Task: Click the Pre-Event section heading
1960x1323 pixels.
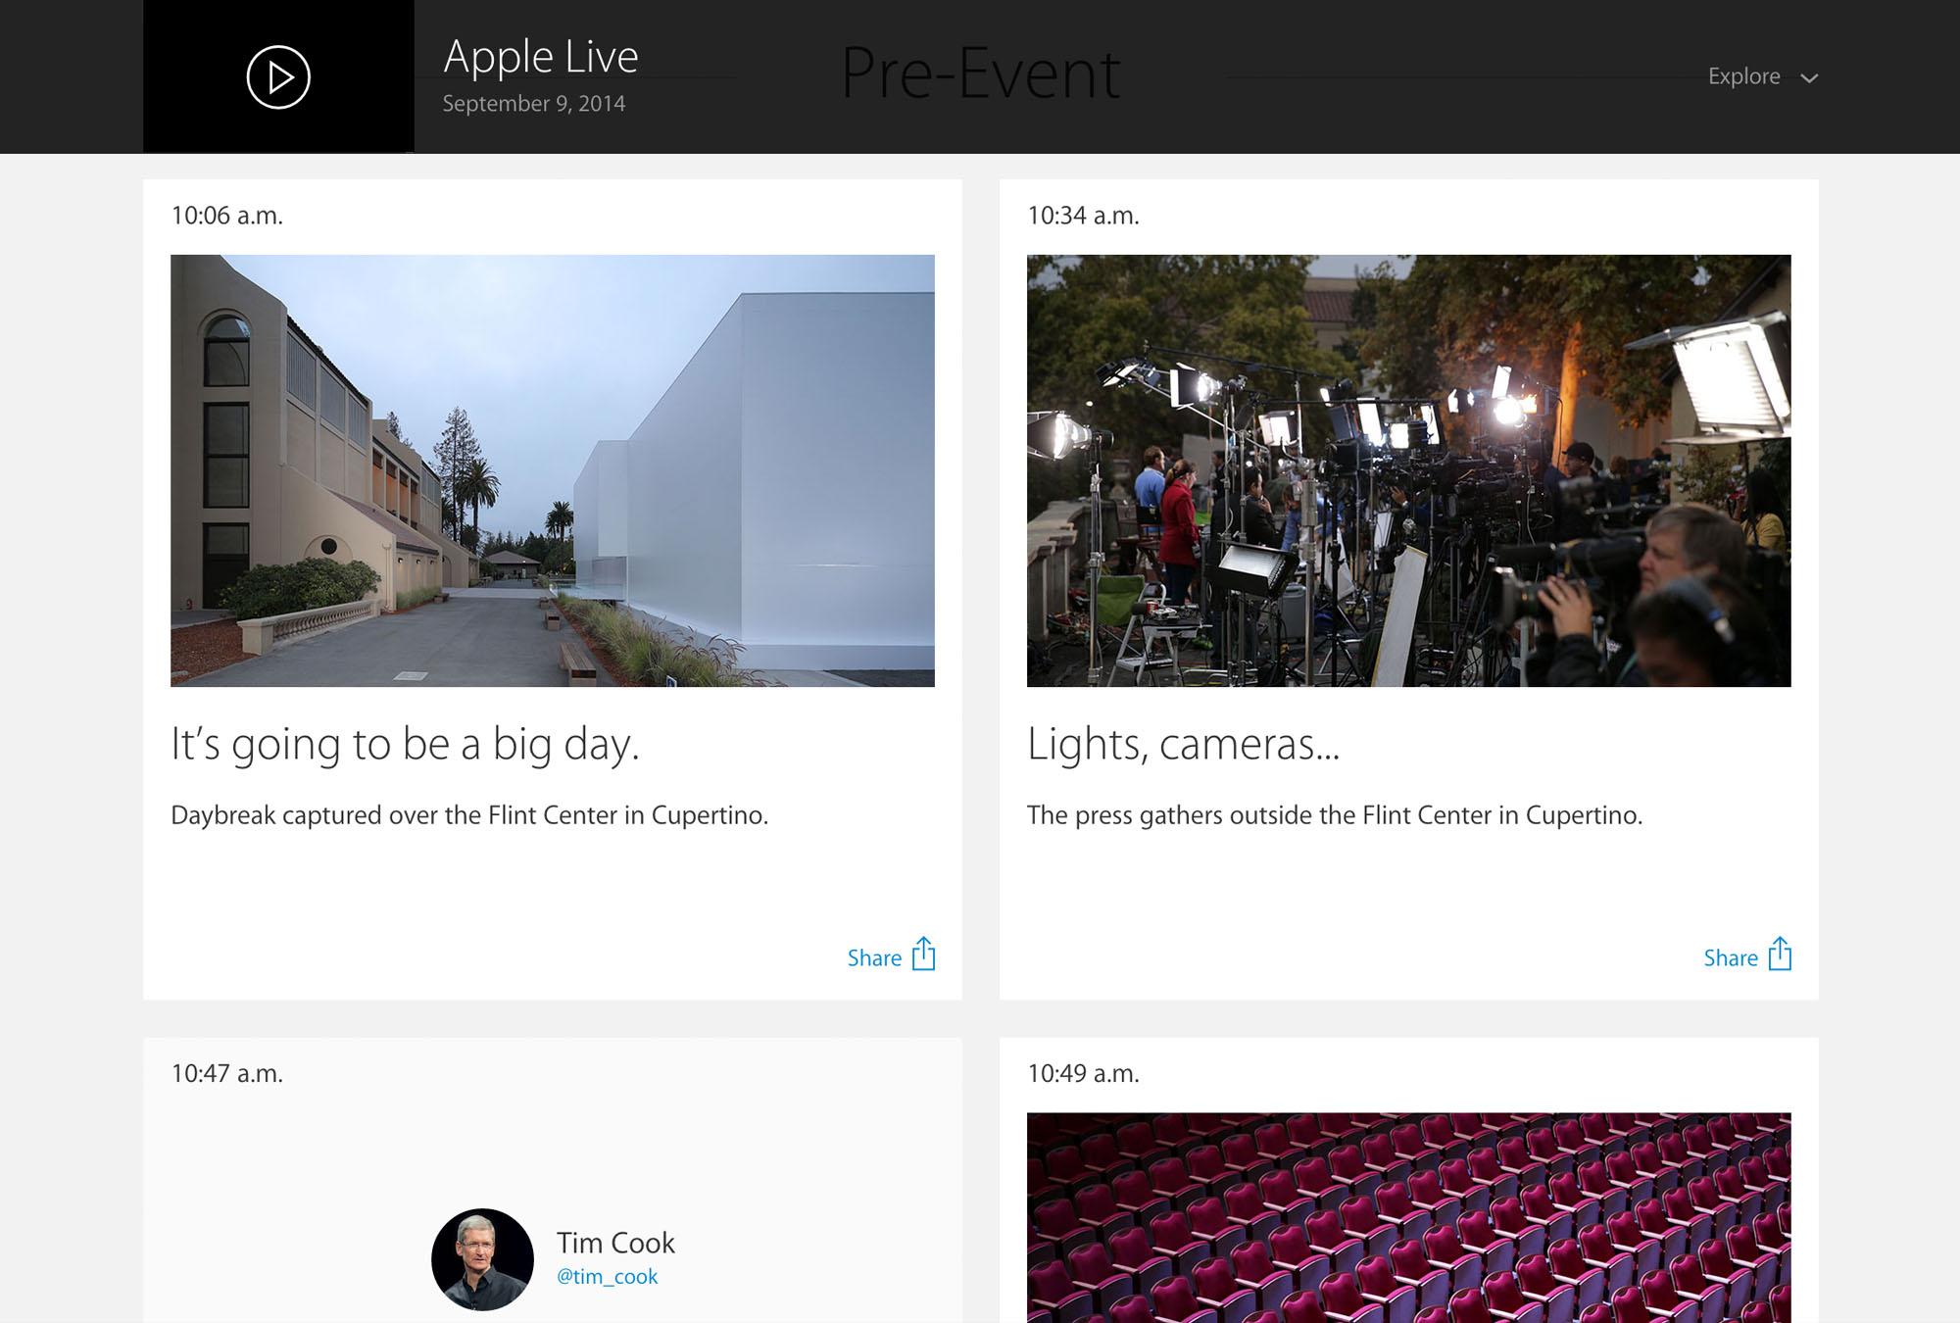Action: point(980,73)
